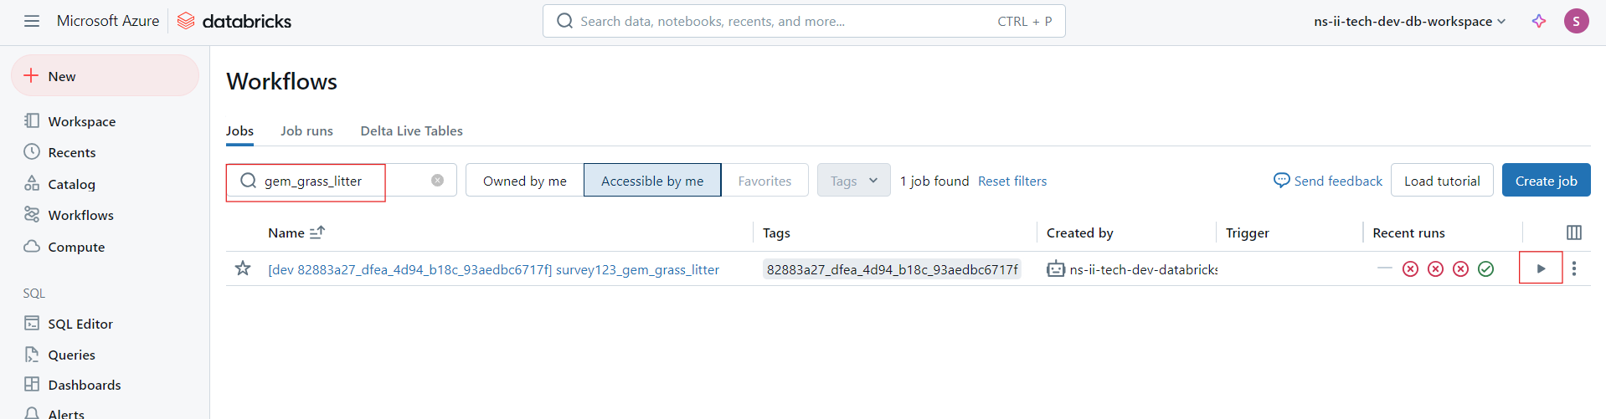Open the column settings icon
Screen dimensions: 1606x419
(x=1574, y=232)
